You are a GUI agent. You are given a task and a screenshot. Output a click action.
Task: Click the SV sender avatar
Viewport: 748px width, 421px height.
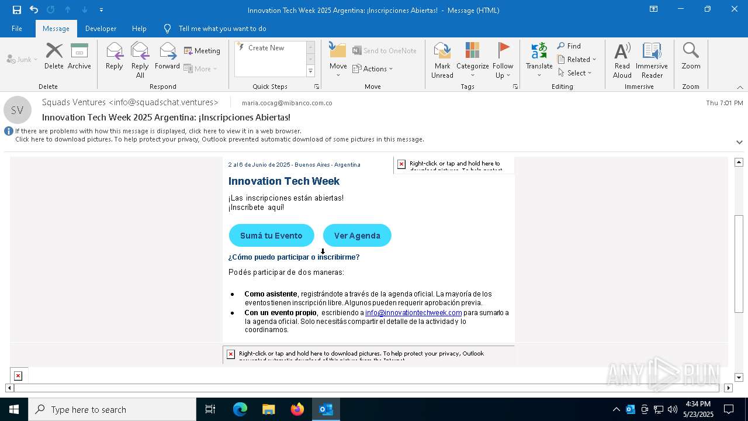[18, 110]
